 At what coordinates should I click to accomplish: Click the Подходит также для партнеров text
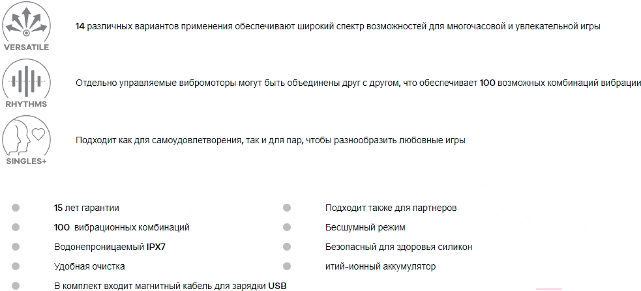tap(391, 208)
